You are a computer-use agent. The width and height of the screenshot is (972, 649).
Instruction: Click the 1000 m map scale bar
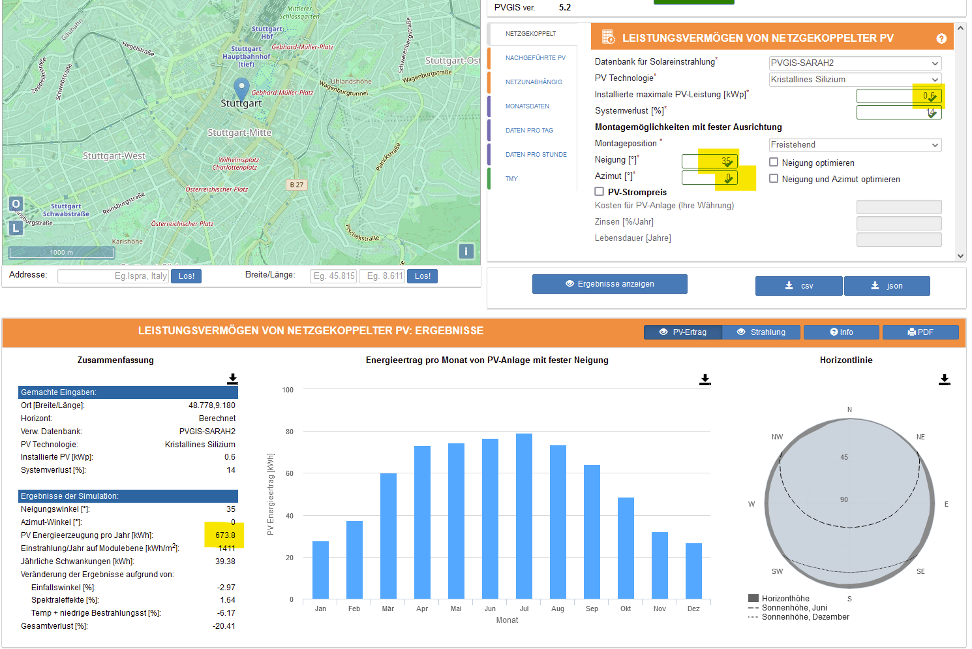pyautogui.click(x=61, y=252)
